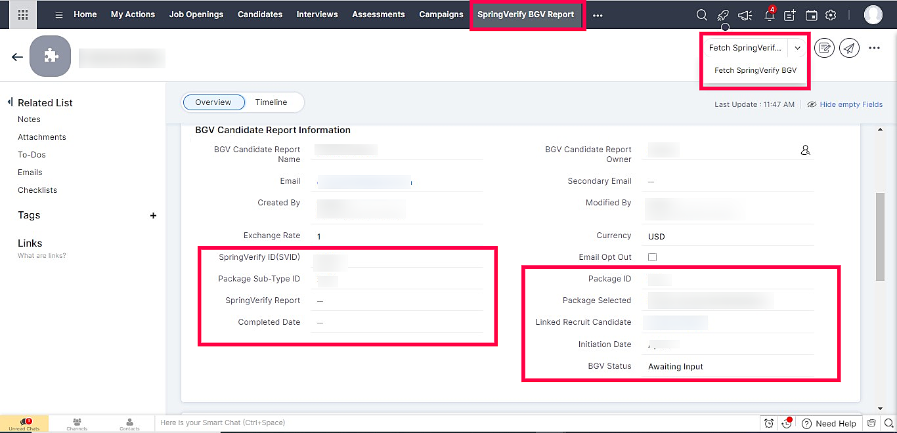Collapse the Related List sidebar
The height and width of the screenshot is (433, 897).
[x=11, y=102]
